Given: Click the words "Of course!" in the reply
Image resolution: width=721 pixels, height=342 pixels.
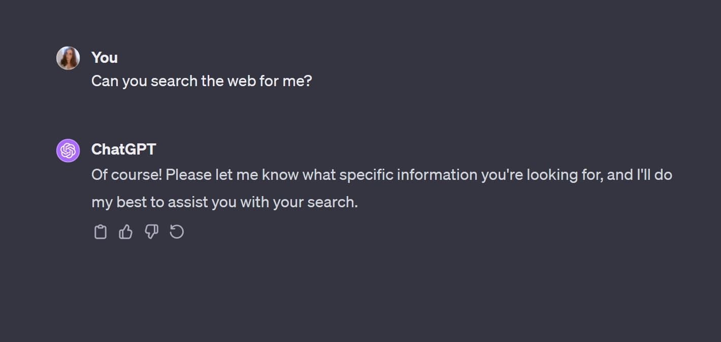Looking at the screenshot, I should 126,175.
